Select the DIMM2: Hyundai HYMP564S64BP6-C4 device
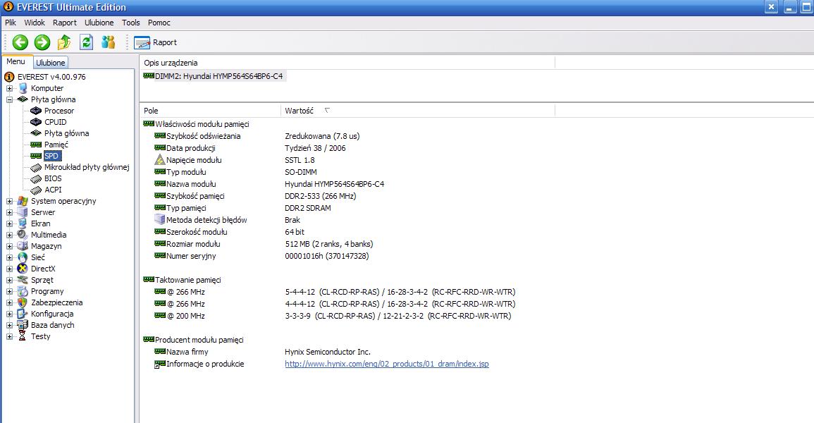This screenshot has height=423, width=814. [214, 76]
